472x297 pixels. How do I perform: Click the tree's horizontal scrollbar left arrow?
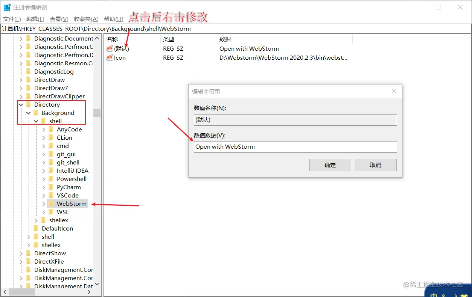[5, 292]
